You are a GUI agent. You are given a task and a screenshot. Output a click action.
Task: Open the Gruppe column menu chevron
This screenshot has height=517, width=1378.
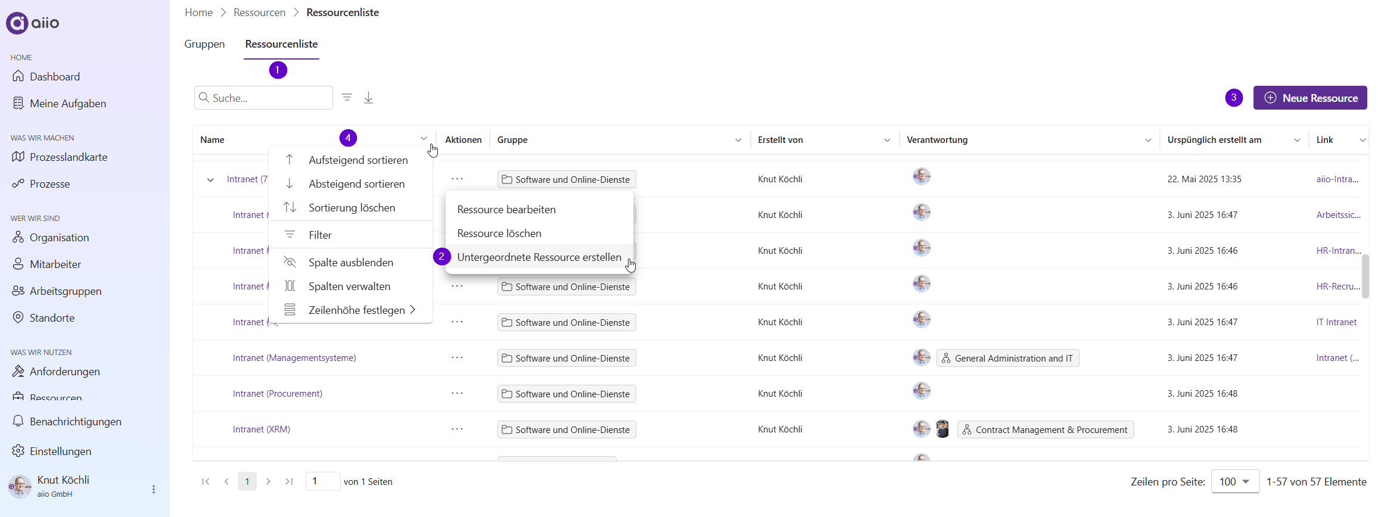738,140
